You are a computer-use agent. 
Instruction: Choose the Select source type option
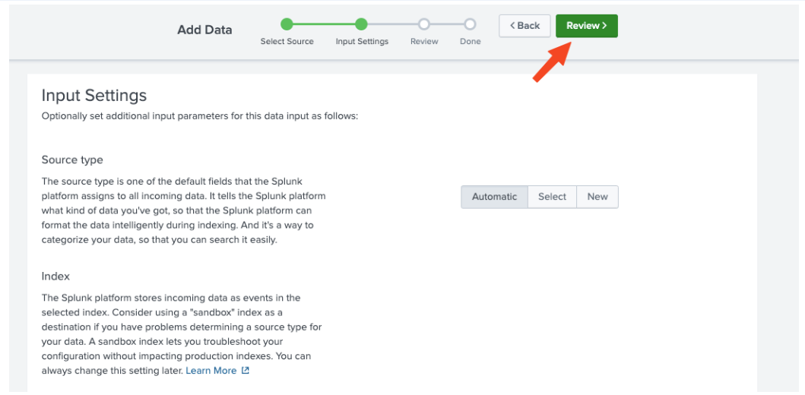552,197
